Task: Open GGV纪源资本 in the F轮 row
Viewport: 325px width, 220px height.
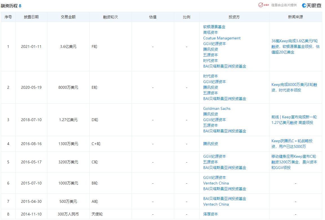Action: 215,44
